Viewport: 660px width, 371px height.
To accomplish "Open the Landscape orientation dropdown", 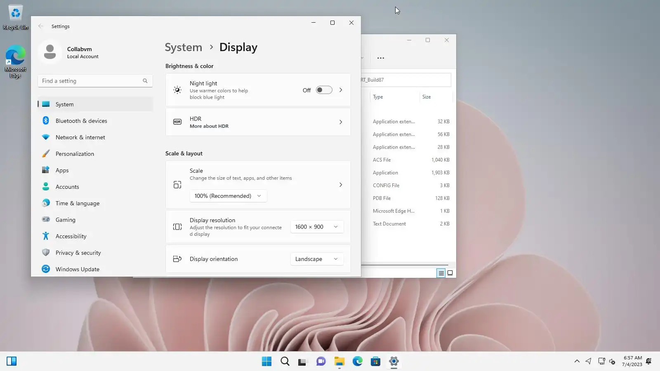I will [317, 259].
